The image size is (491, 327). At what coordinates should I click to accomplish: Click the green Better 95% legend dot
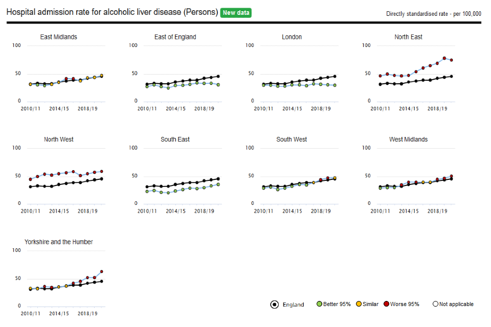click(x=320, y=305)
